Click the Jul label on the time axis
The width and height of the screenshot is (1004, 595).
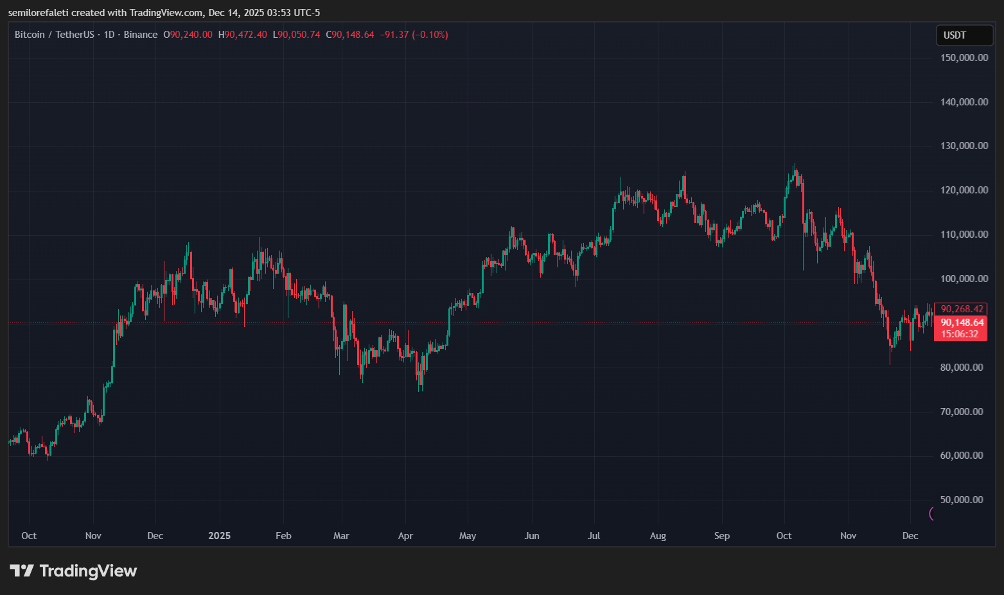coord(593,535)
